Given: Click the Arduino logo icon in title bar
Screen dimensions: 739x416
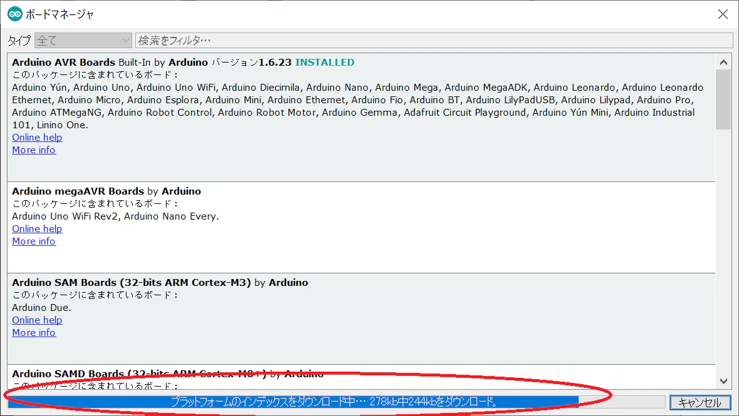Looking at the screenshot, I should [14, 14].
